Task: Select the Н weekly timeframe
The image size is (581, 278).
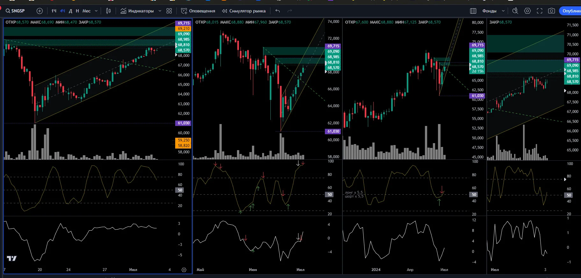Action: tap(77, 11)
